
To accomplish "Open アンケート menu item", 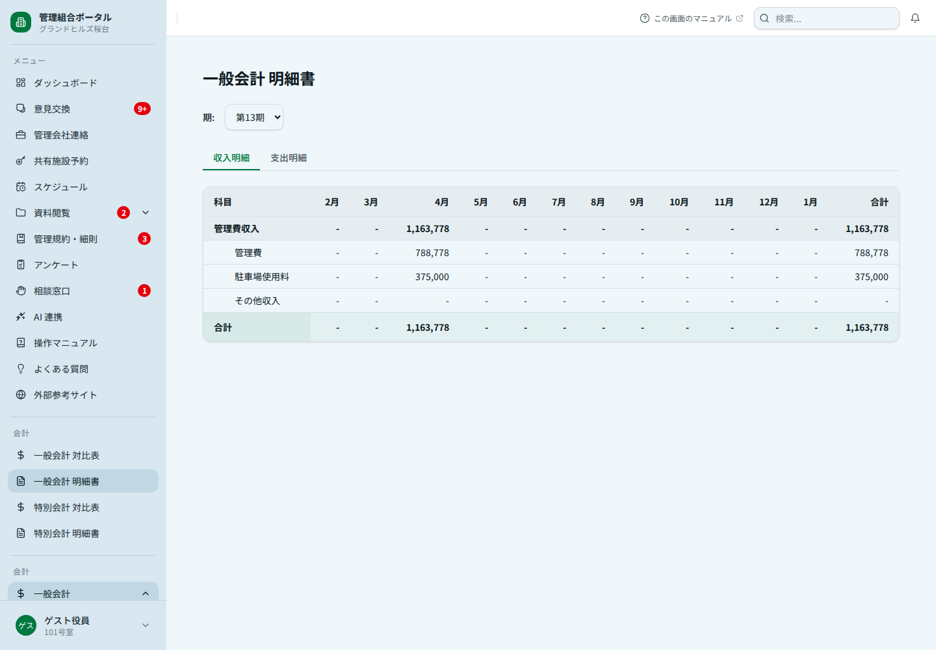I will 83,265.
